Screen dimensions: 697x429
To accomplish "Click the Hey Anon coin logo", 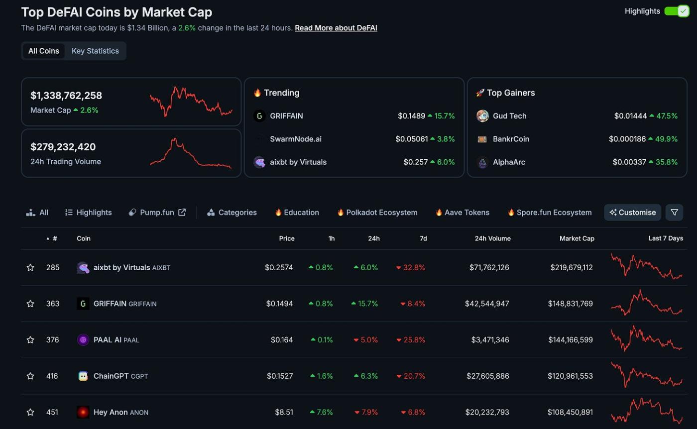I will (83, 412).
